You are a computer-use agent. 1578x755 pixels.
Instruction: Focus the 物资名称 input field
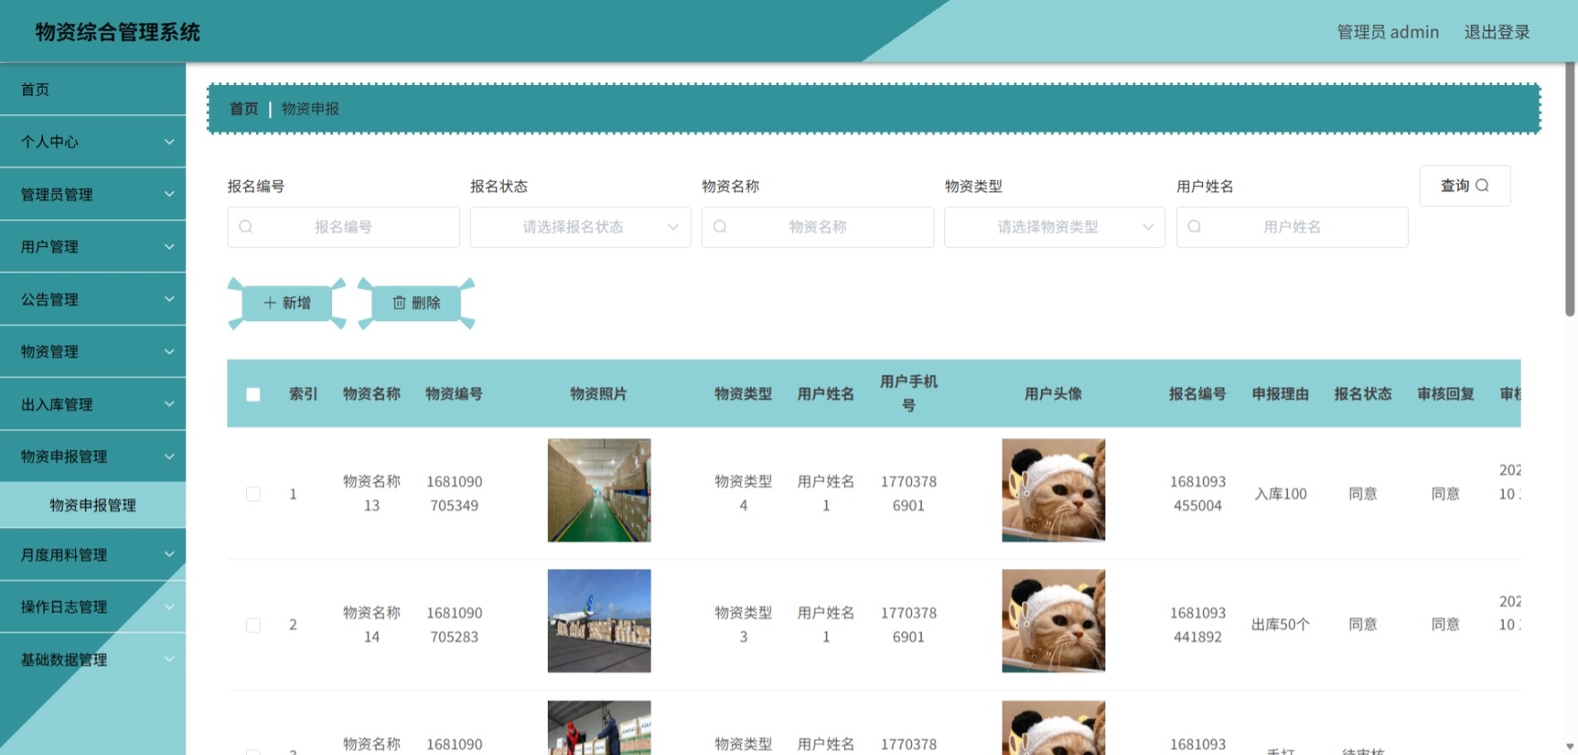817,227
